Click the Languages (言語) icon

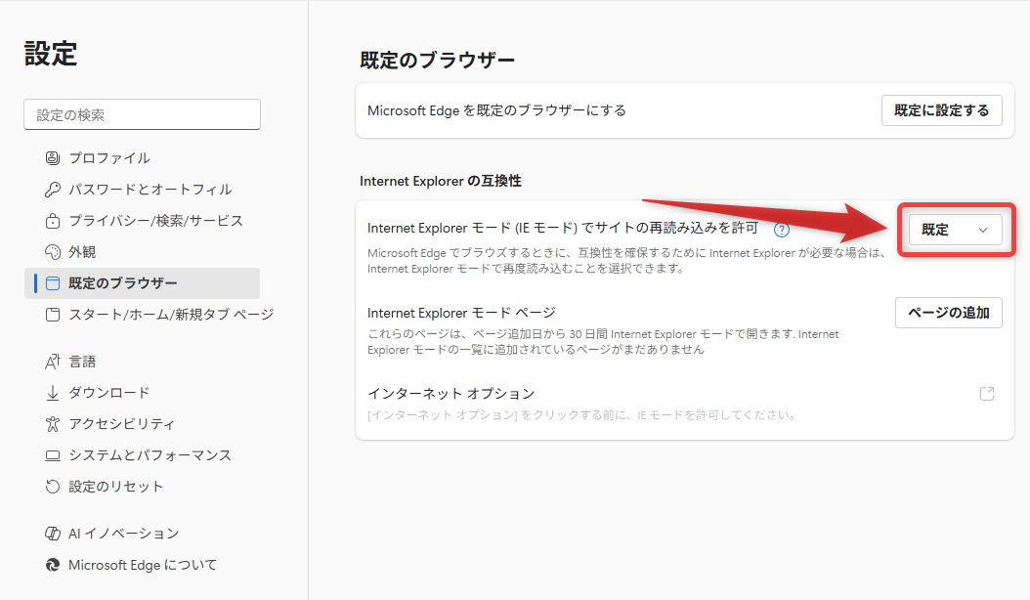tap(53, 362)
